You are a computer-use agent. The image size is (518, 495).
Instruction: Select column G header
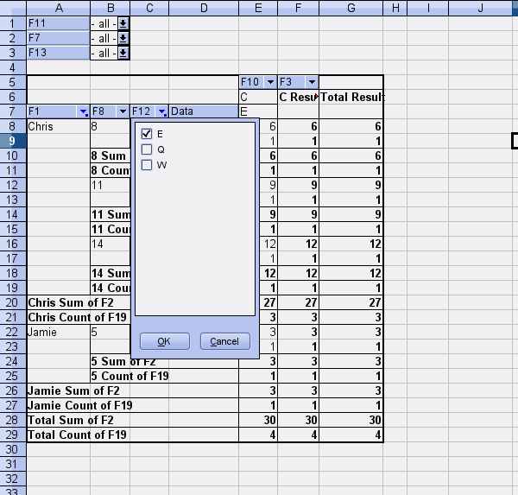pos(351,8)
